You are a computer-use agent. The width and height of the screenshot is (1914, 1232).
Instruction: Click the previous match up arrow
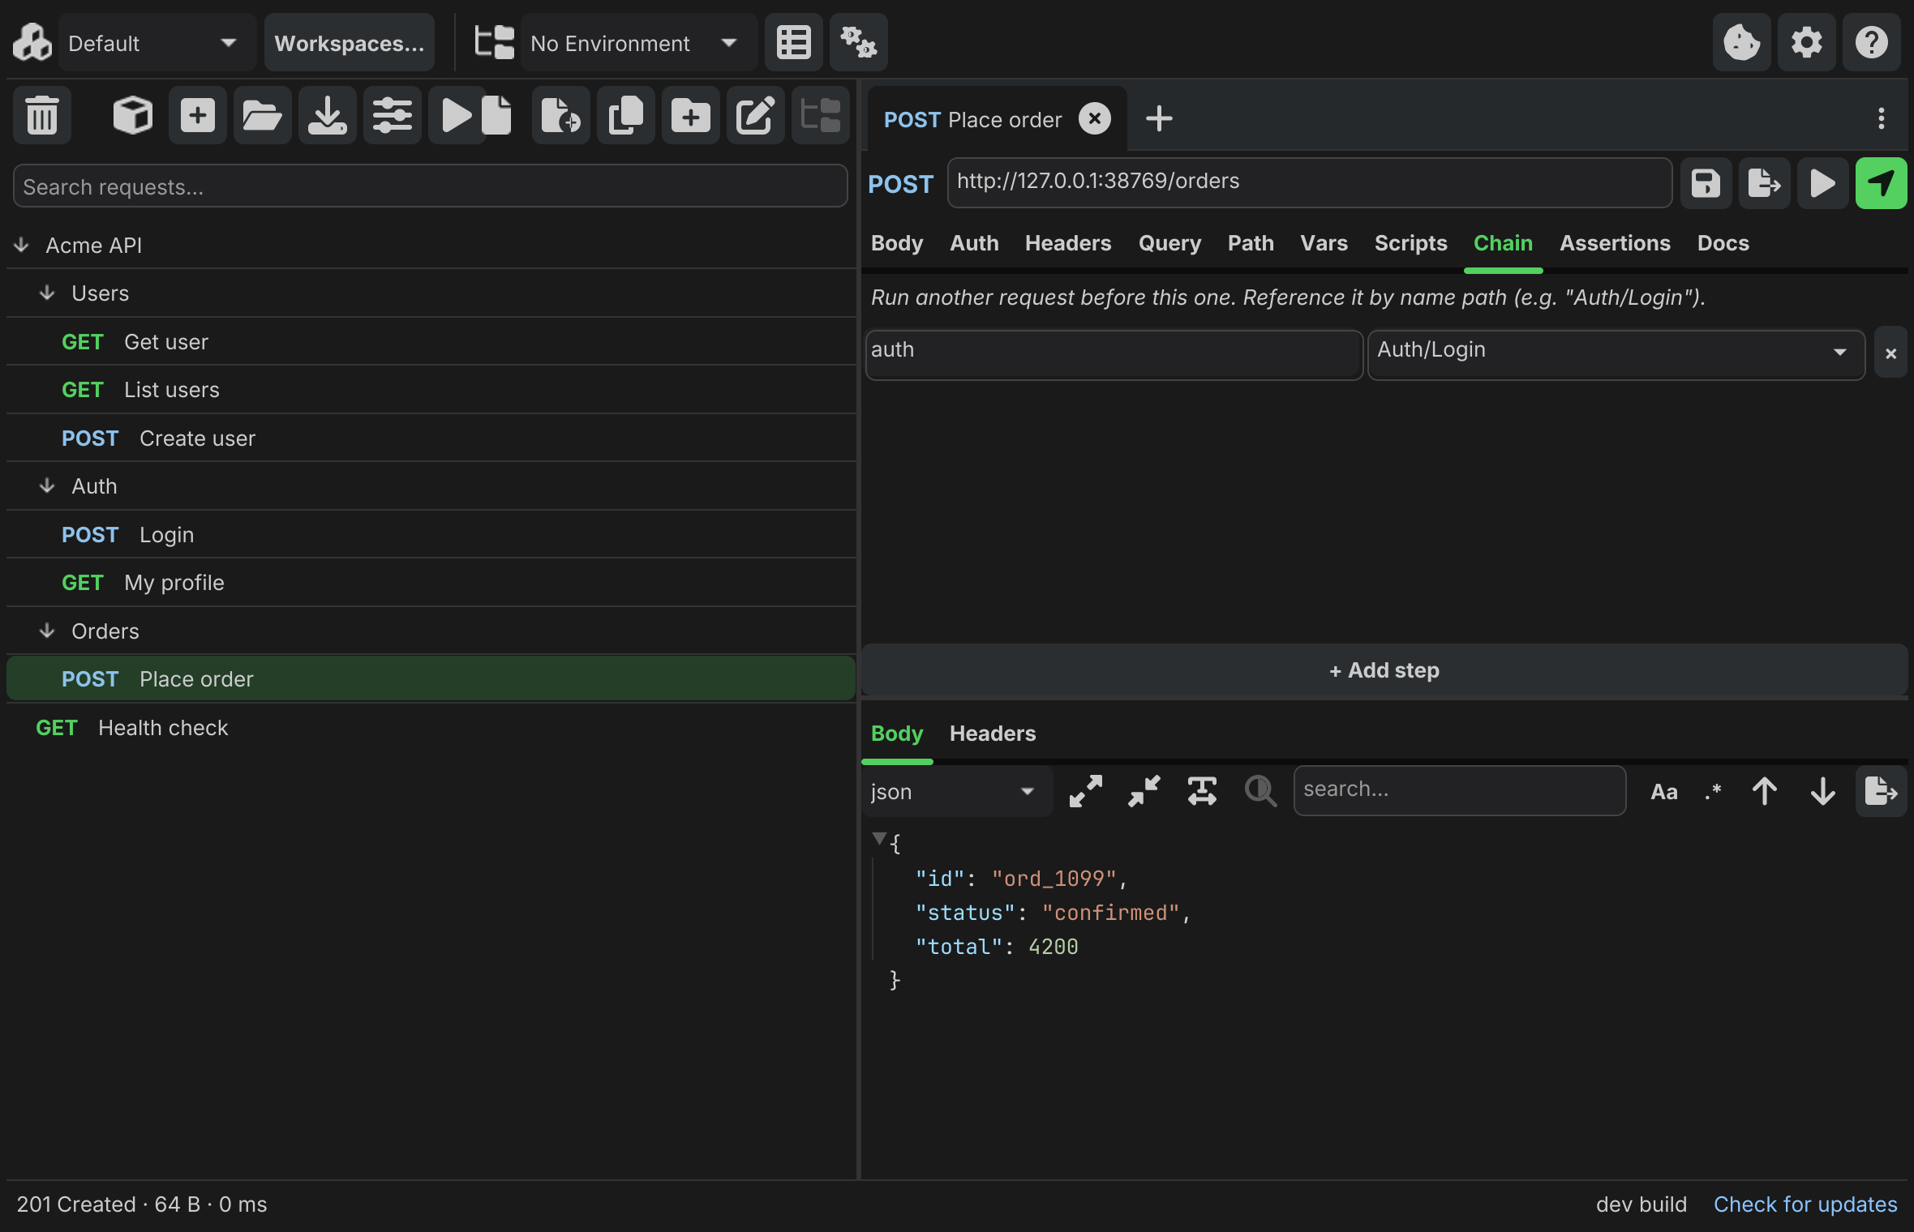point(1764,791)
